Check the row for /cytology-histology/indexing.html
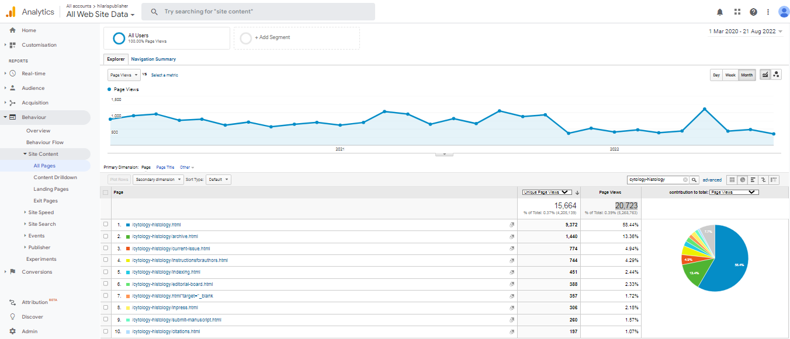The height and width of the screenshot is (339, 790). click(x=106, y=272)
